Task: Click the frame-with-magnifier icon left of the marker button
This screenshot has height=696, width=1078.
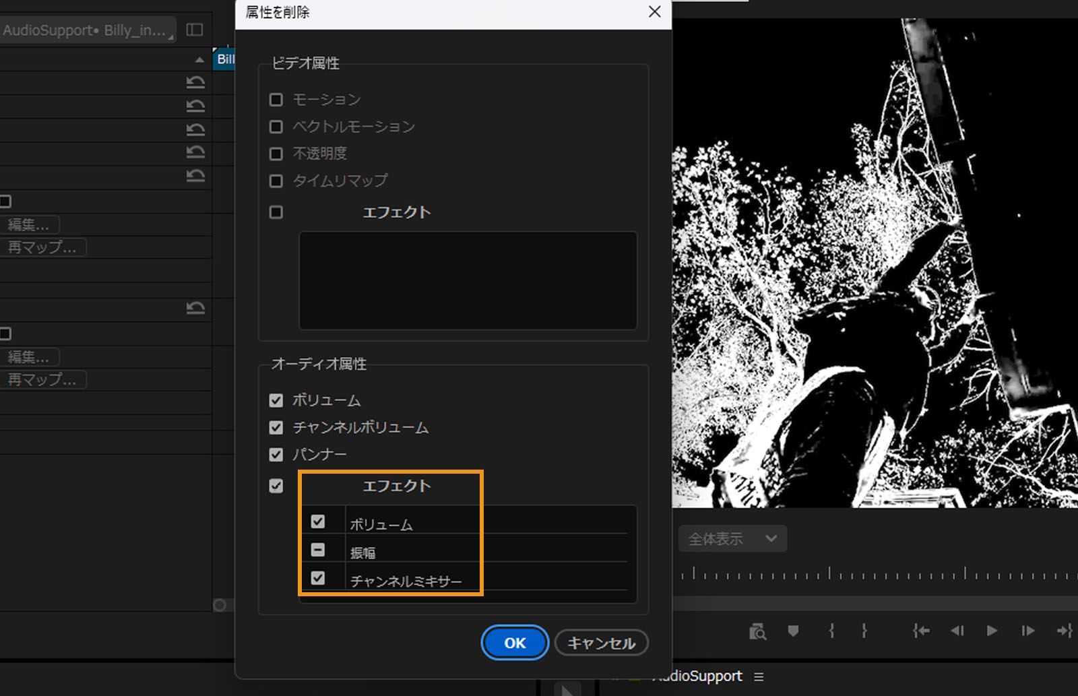Action: pyautogui.click(x=758, y=631)
